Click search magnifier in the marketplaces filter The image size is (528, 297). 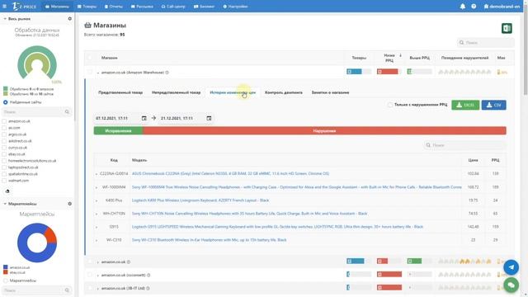pos(67,290)
